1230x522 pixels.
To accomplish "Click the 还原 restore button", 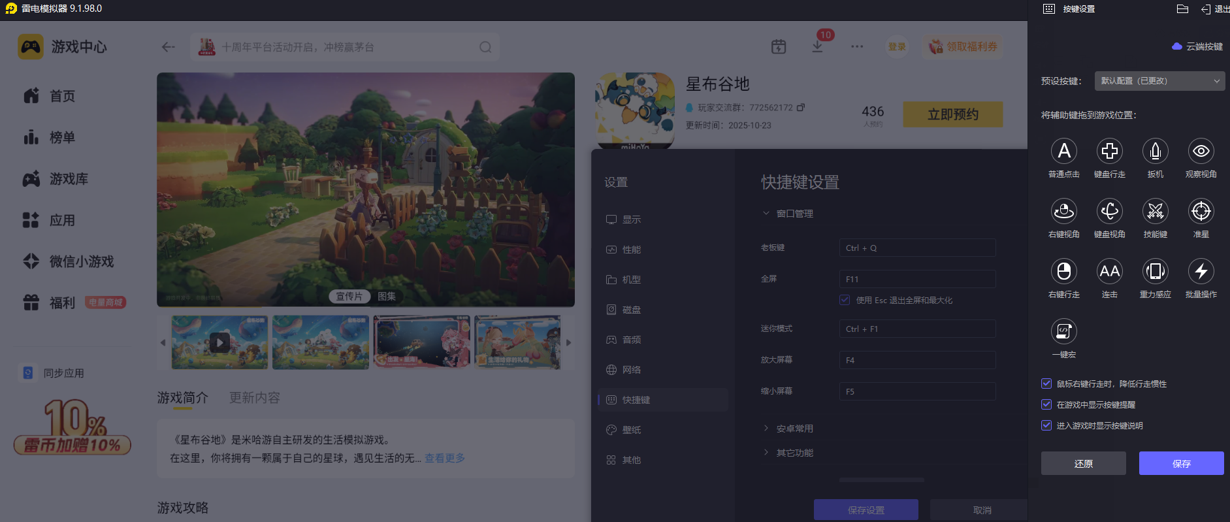I will (x=1083, y=463).
